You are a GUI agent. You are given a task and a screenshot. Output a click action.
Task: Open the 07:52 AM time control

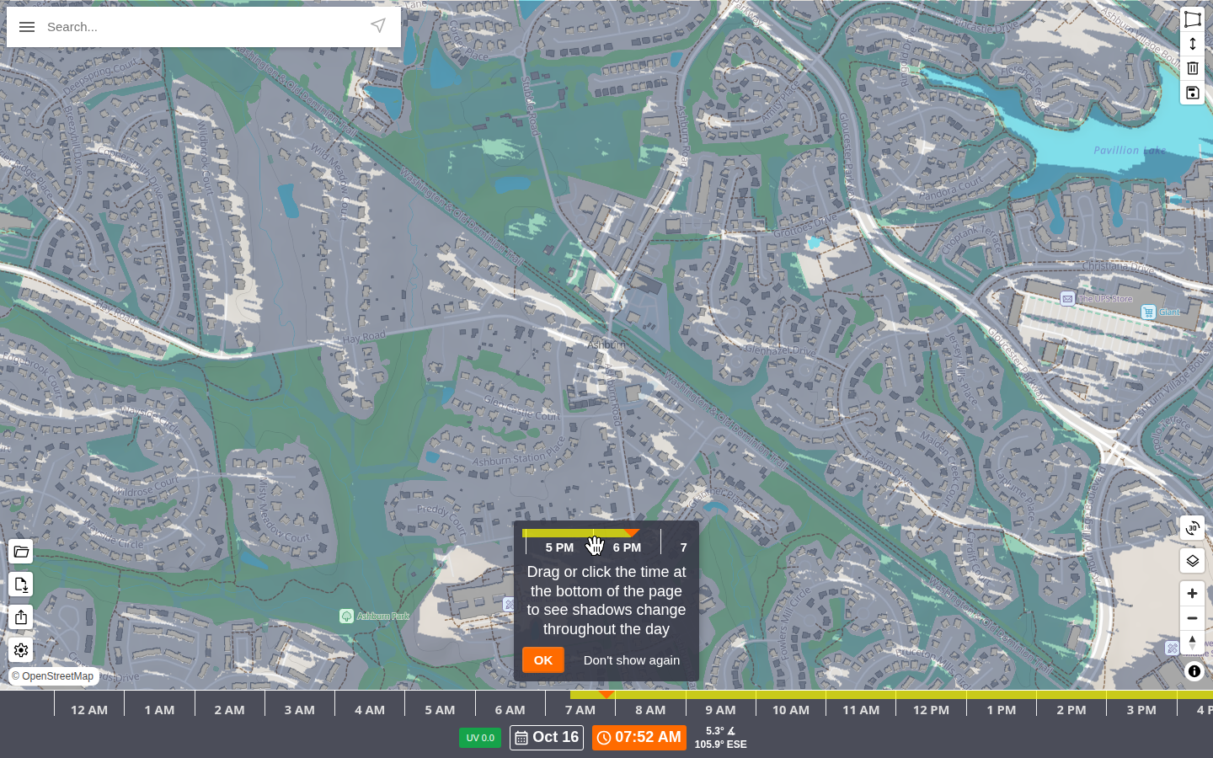639,738
